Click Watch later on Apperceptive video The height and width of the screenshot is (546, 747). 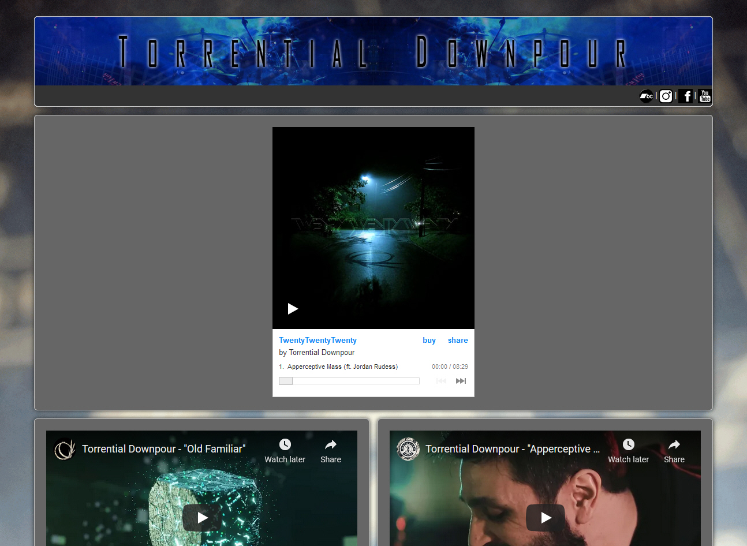(x=628, y=445)
